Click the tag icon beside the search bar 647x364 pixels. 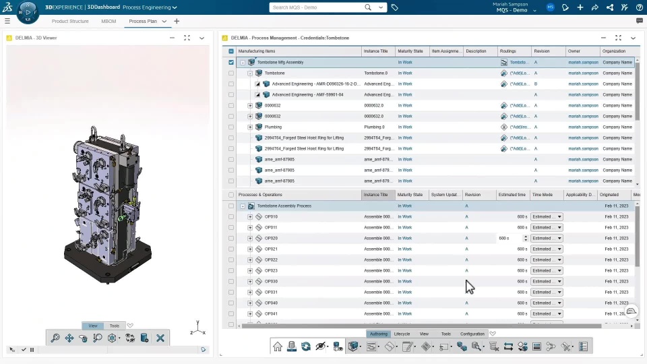[x=394, y=7]
